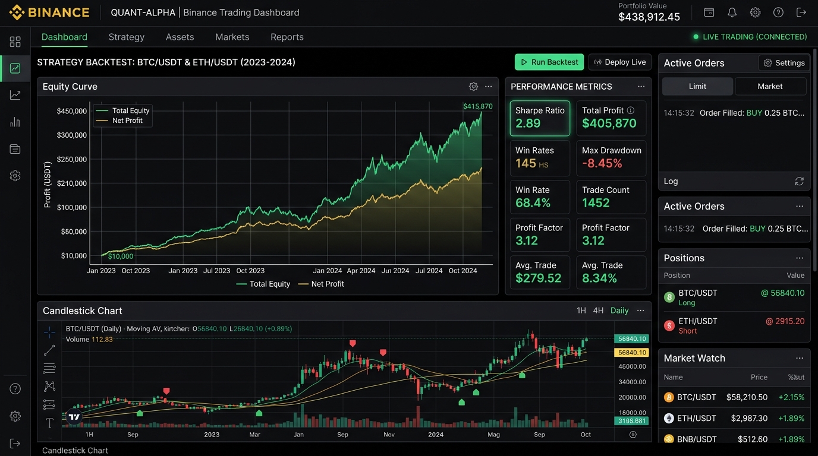Click the Run Backtest button
This screenshot has height=456, width=818.
(549, 62)
